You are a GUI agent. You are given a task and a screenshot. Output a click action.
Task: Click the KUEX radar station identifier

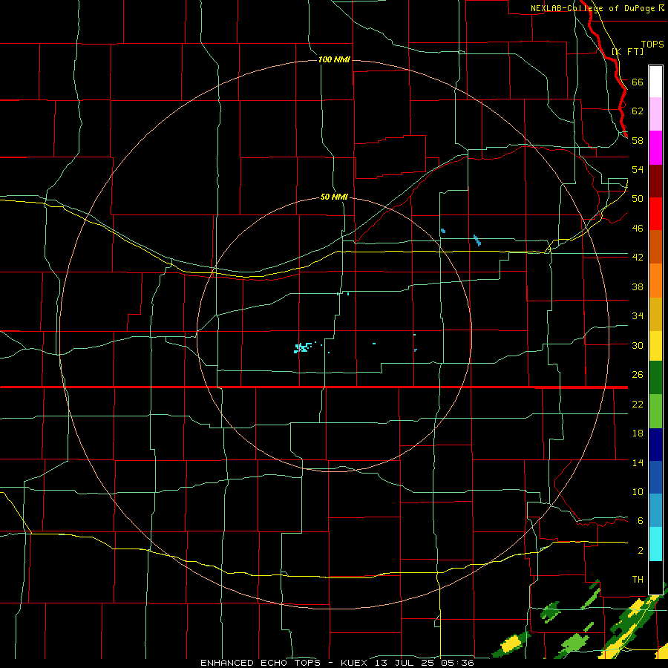[356, 663]
